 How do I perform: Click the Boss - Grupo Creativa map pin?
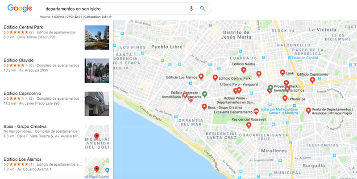(x=204, y=107)
